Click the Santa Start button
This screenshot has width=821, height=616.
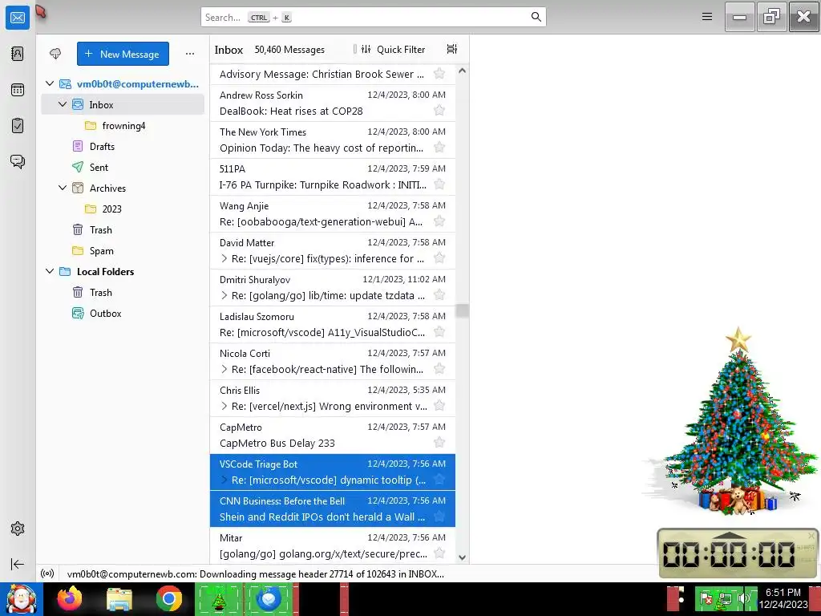pyautogui.click(x=21, y=599)
